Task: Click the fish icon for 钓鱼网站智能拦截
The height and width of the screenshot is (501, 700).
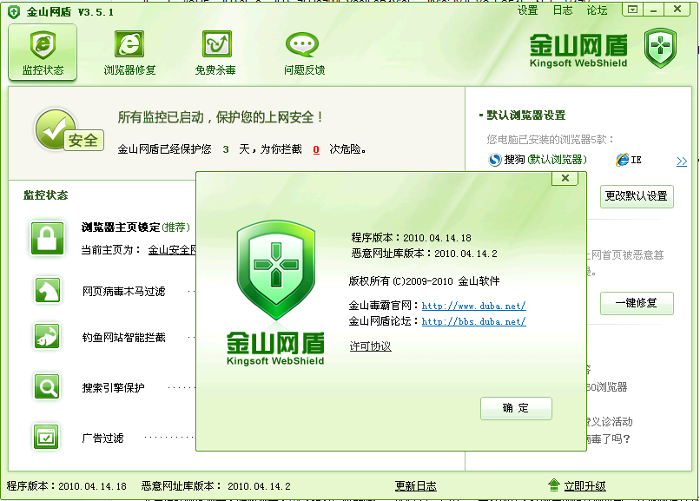Action: click(47, 336)
